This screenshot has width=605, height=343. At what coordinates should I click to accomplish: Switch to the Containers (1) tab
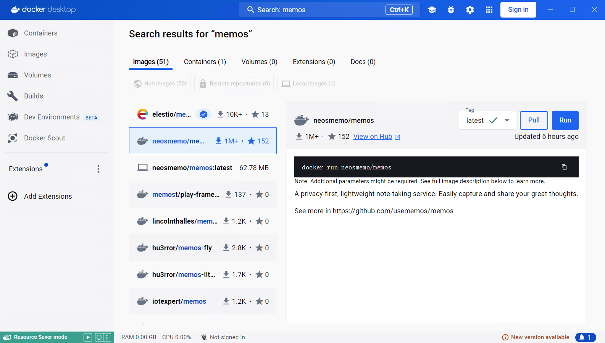pyautogui.click(x=205, y=62)
